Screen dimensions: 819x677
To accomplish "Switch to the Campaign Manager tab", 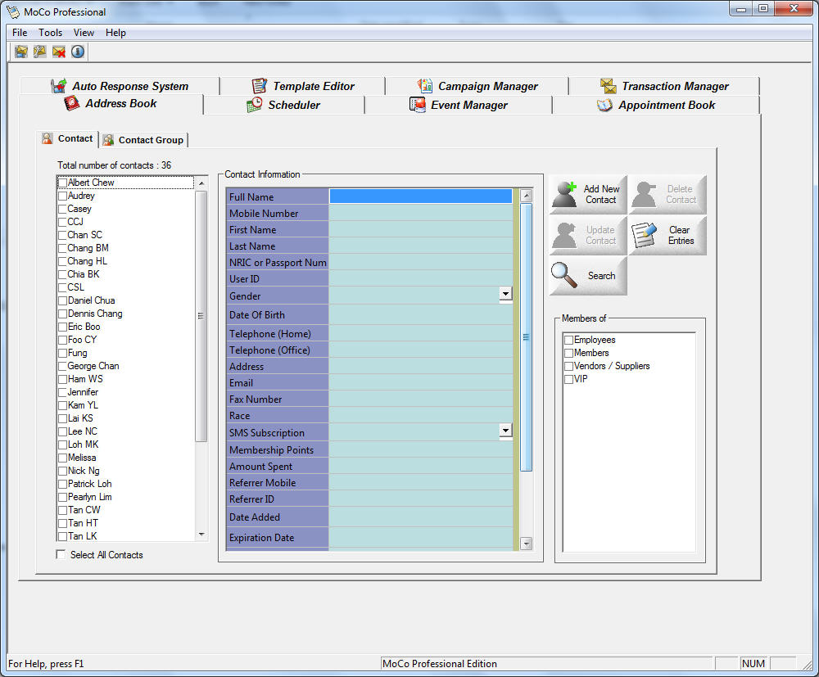I will [x=477, y=86].
